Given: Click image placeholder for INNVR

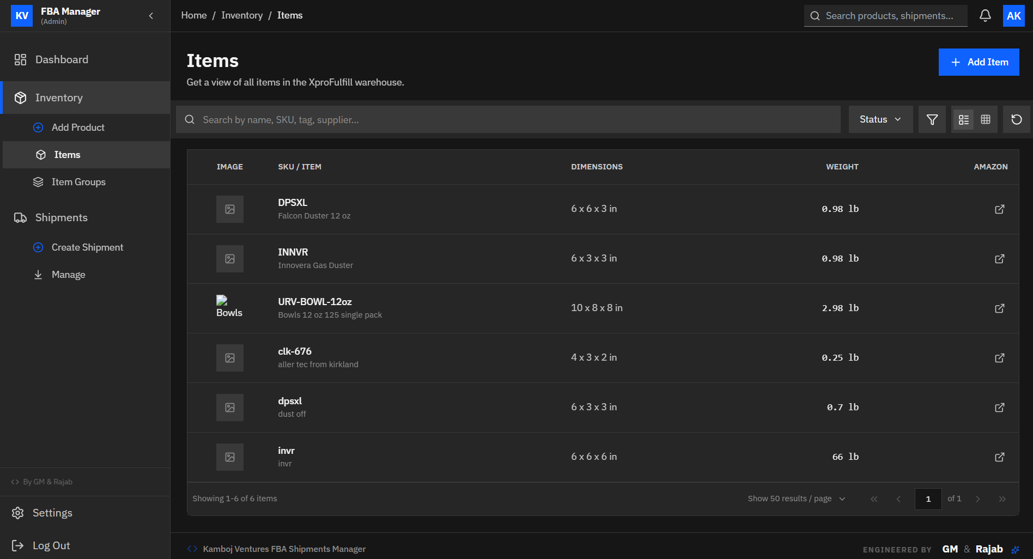Looking at the screenshot, I should [230, 259].
